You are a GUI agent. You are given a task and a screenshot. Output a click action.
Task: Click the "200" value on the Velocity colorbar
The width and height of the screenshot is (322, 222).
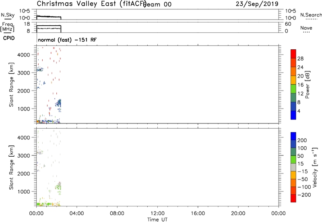click(x=302, y=140)
